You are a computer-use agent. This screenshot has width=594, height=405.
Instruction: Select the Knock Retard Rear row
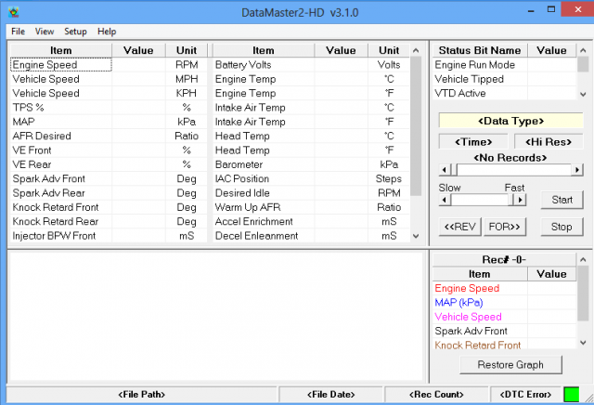(x=110, y=221)
